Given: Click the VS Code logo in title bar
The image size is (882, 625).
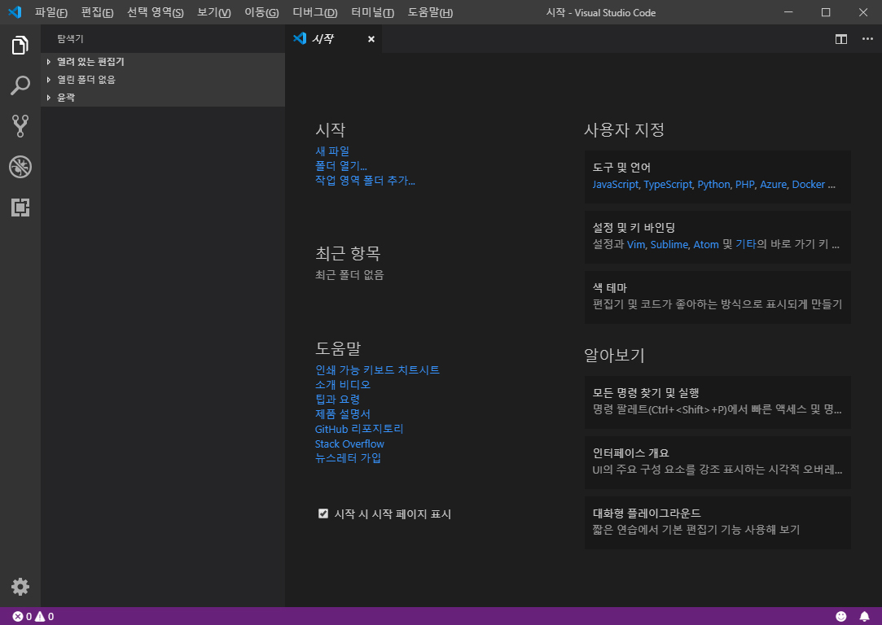Looking at the screenshot, I should (x=15, y=12).
